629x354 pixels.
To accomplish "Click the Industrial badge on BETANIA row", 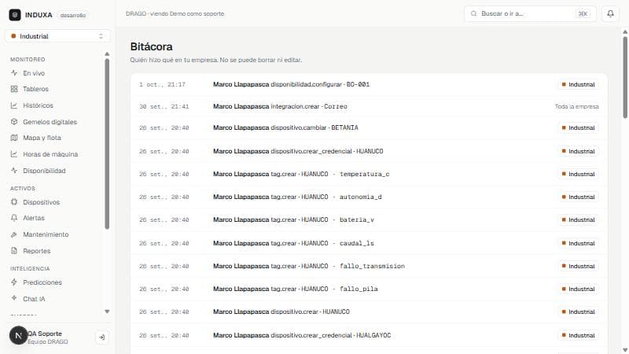I will click(x=578, y=127).
